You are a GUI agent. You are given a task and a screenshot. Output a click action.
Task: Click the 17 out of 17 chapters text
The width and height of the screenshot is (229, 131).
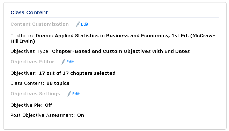(77, 73)
